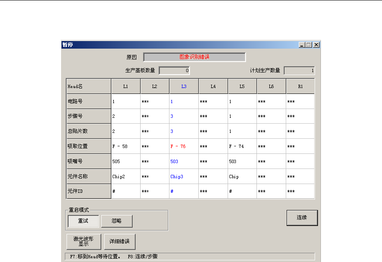Image resolution: width=382 pixels, height=262 pixels.
Task: Select the R1 head column header
Action: (300, 86)
